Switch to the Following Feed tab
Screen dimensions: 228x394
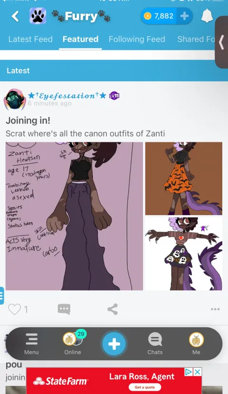point(137,39)
